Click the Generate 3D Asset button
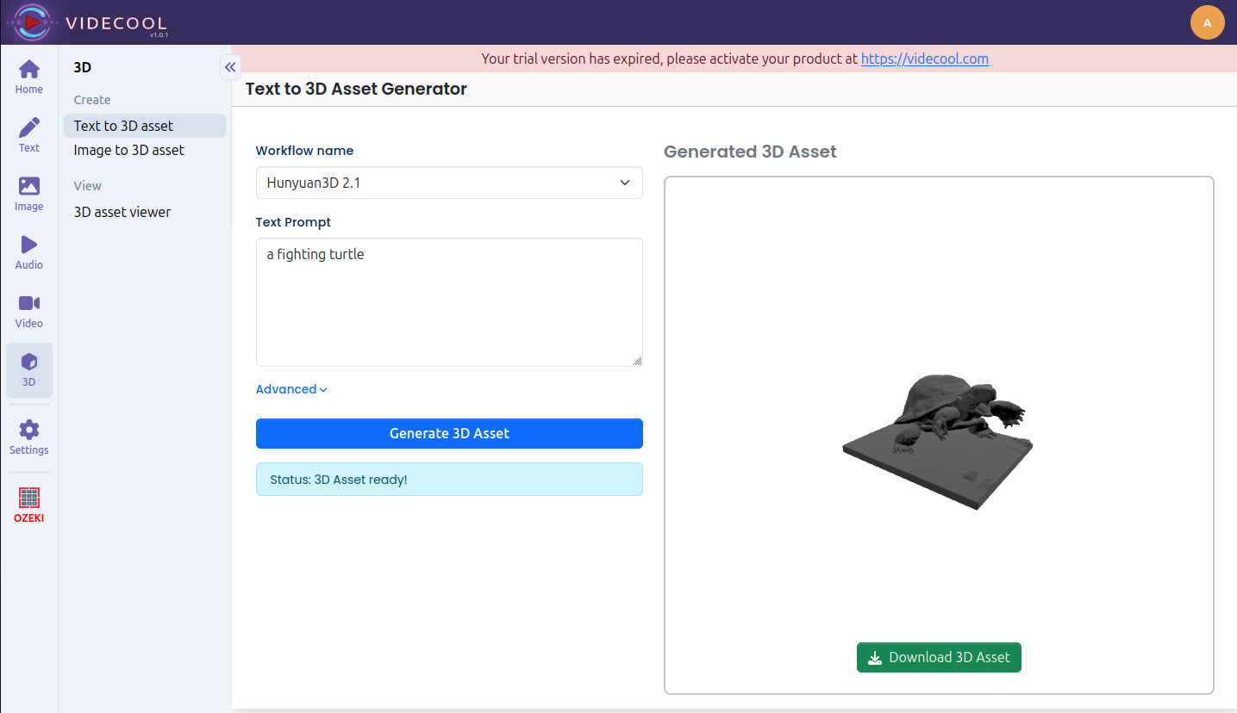 (x=449, y=433)
